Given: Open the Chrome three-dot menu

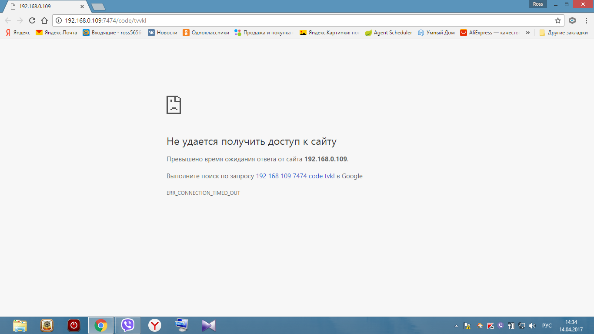Looking at the screenshot, I should click(586, 20).
